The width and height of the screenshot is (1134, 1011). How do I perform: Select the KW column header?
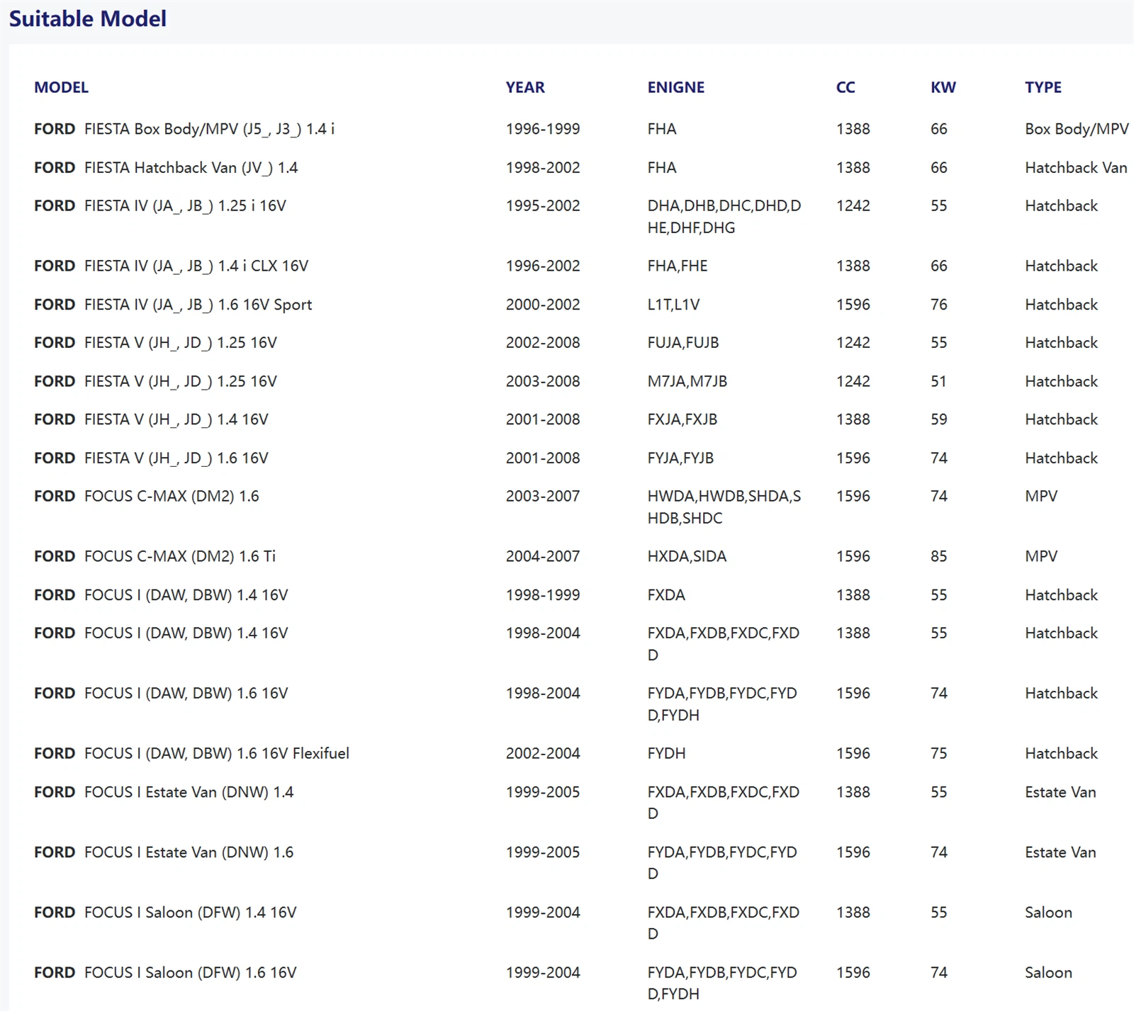[x=943, y=87]
